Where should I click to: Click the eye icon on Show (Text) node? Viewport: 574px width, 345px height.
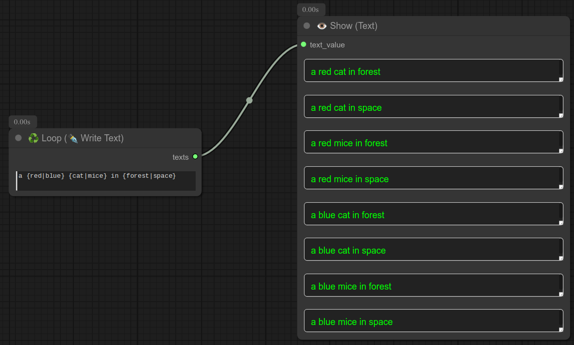pos(321,25)
